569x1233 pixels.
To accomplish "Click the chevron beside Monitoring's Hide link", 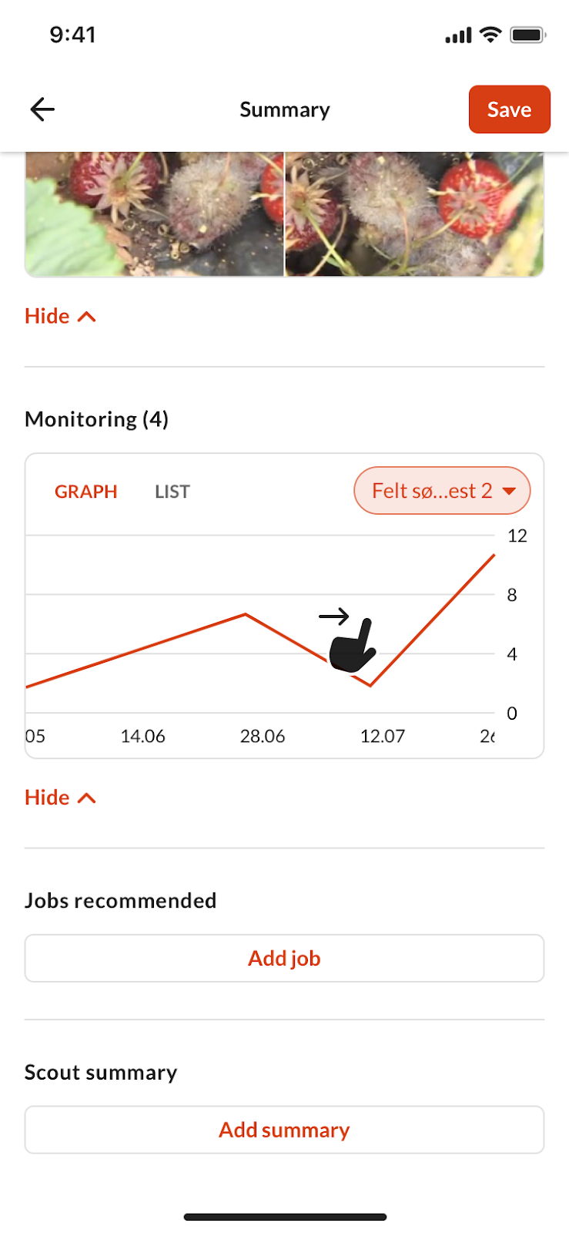I will [x=87, y=798].
